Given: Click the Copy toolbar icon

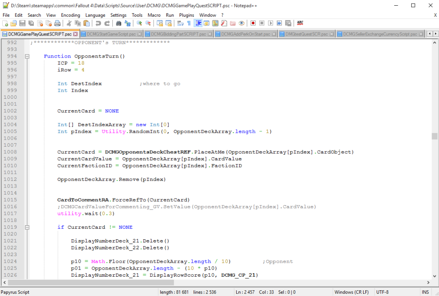Looking at the screenshot, I should [x=78, y=23].
